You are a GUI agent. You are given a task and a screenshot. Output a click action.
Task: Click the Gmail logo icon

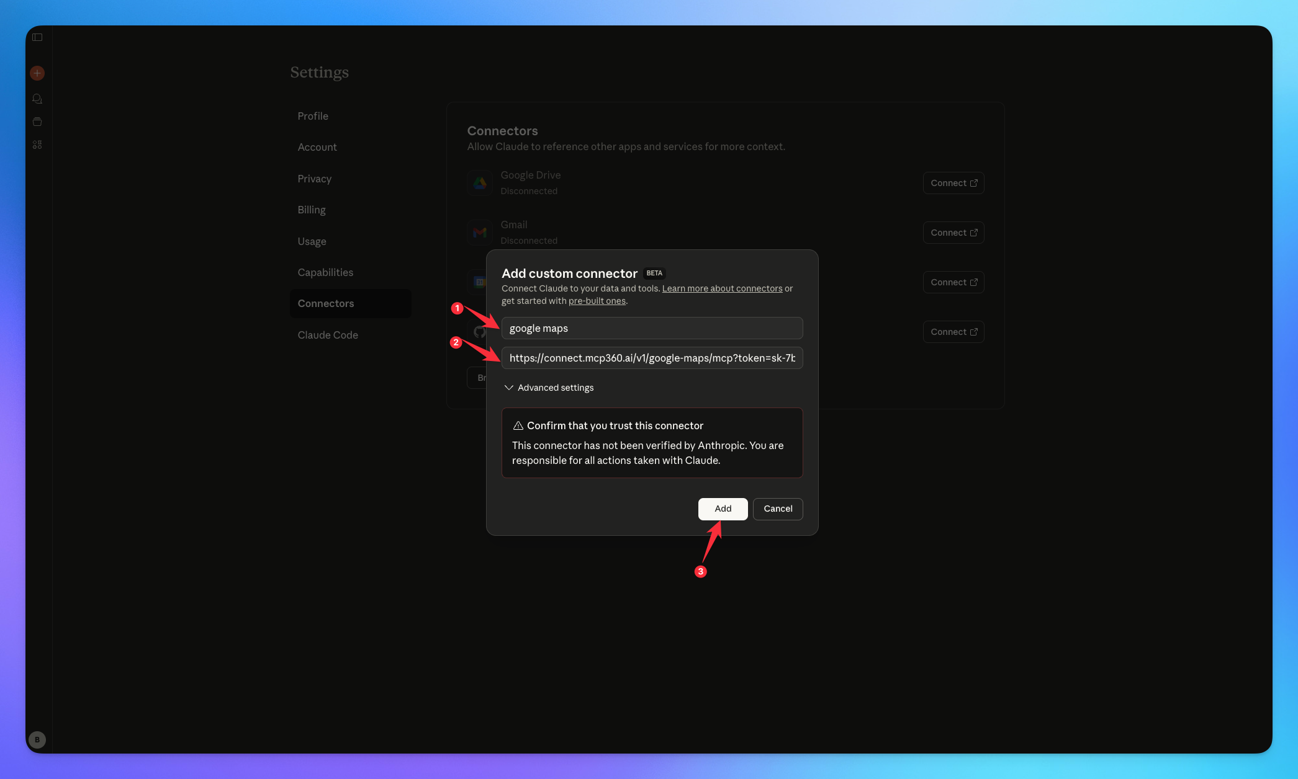tap(480, 233)
